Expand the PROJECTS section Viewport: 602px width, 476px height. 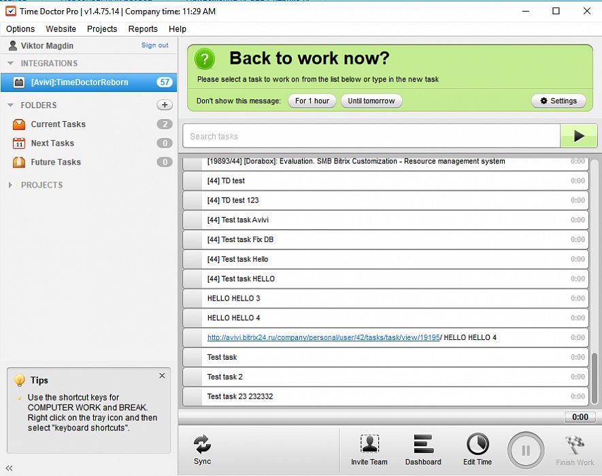pyautogui.click(x=10, y=185)
